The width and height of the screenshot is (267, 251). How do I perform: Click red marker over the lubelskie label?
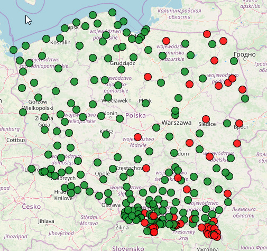click(209, 156)
